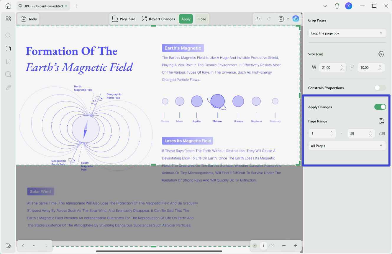Open the UPDF AI assistant icon
This screenshot has width=392, height=254.
click(296, 19)
